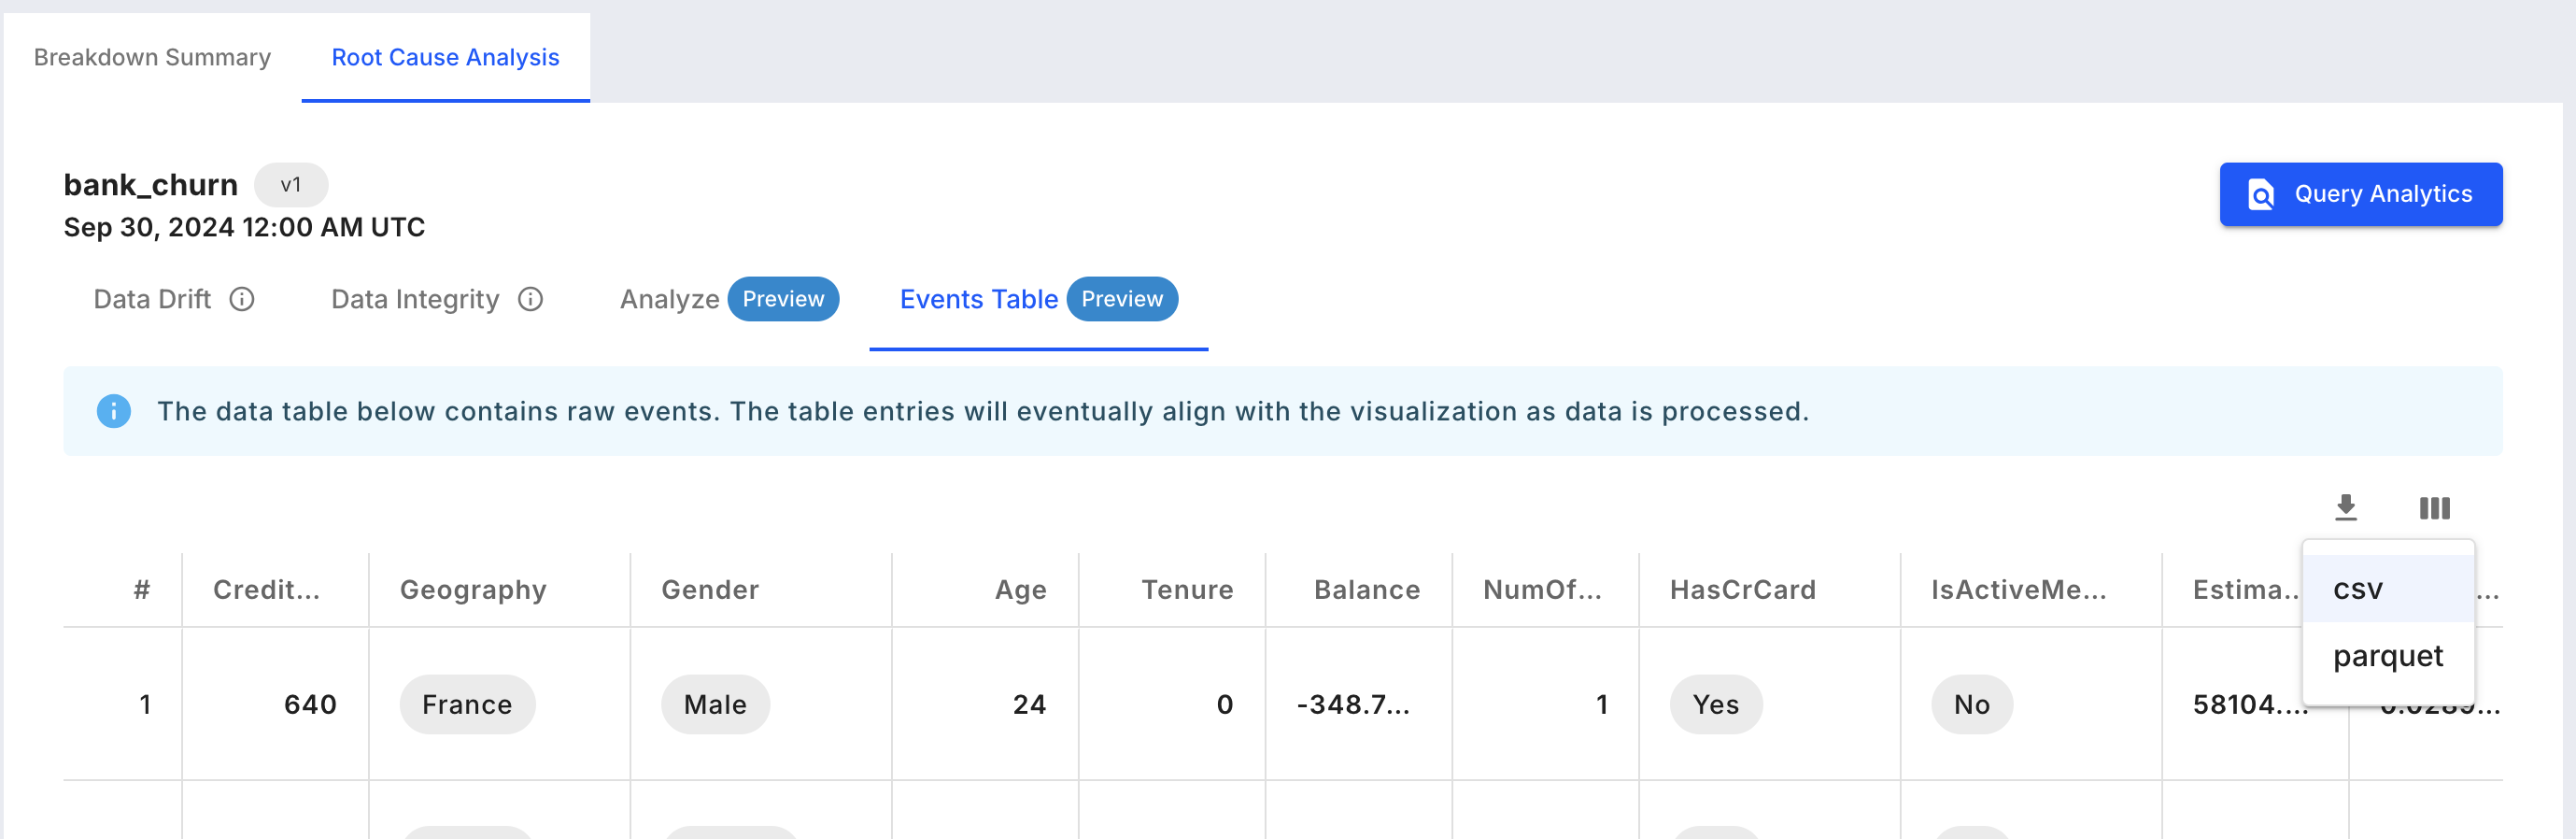The width and height of the screenshot is (2576, 839).
Task: Open the column chooser icon
Action: [2434, 508]
